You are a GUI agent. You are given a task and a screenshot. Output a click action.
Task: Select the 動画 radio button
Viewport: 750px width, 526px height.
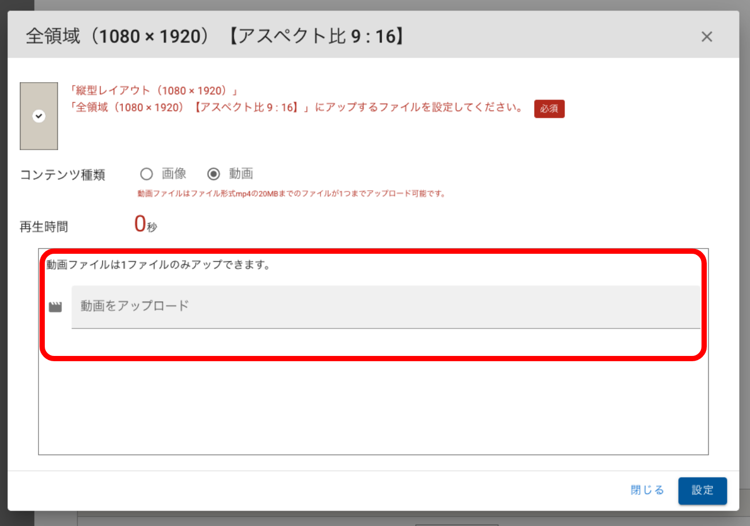(x=213, y=174)
